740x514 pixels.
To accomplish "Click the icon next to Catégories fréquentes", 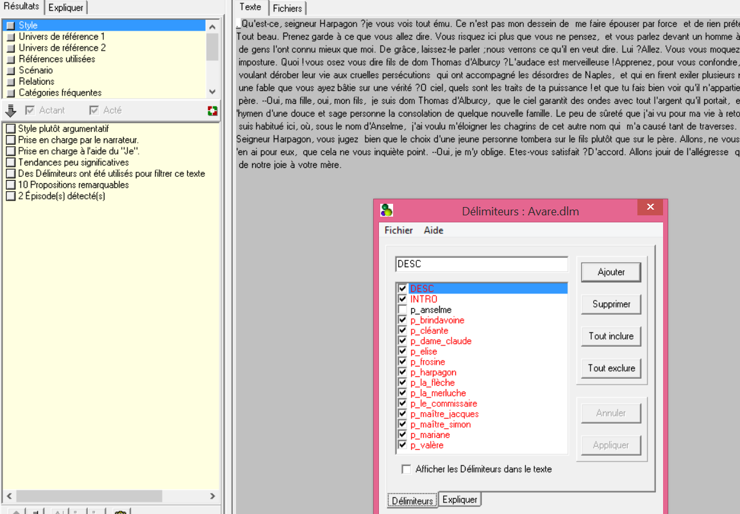I will pos(10,93).
